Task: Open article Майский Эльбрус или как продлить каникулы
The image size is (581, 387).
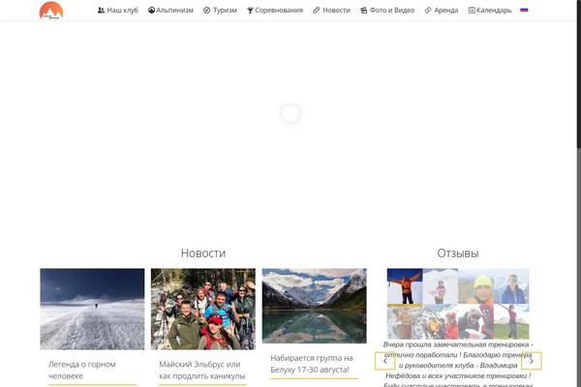Action: click(x=202, y=370)
